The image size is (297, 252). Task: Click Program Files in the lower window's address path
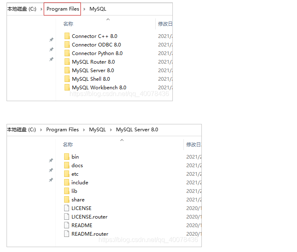63,130
